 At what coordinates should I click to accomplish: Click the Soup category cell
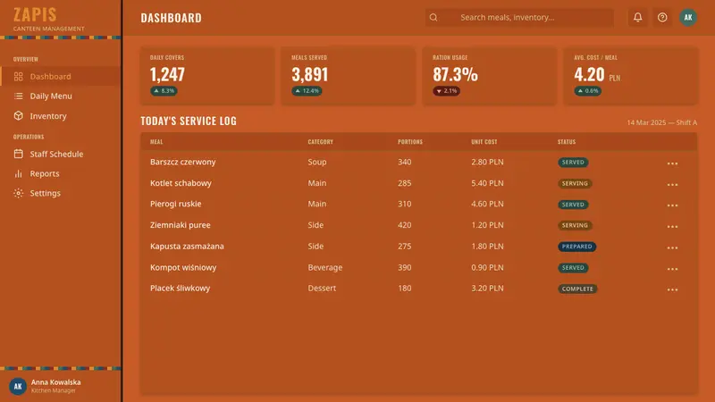coord(317,162)
